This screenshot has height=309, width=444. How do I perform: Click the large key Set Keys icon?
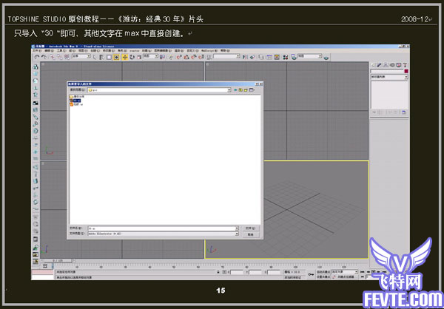(x=311, y=274)
